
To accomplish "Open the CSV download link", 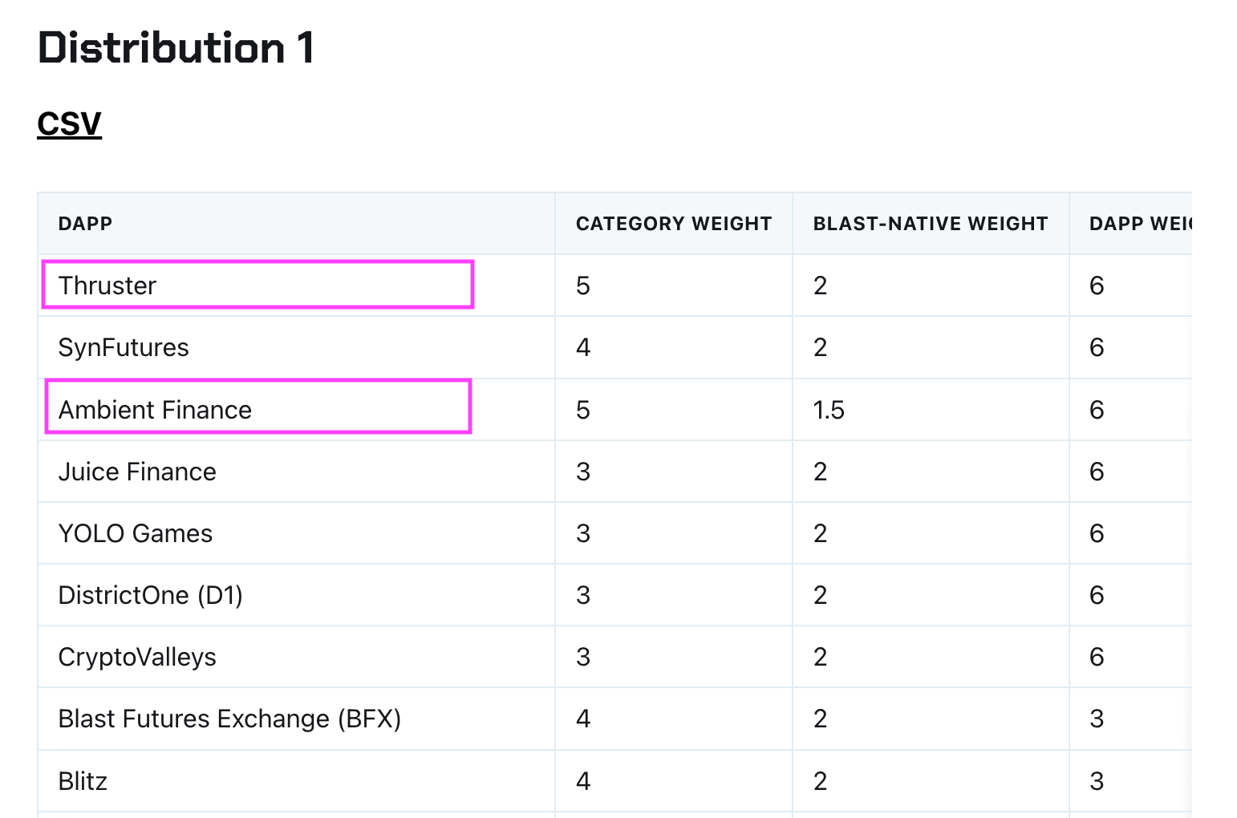I will pos(69,124).
